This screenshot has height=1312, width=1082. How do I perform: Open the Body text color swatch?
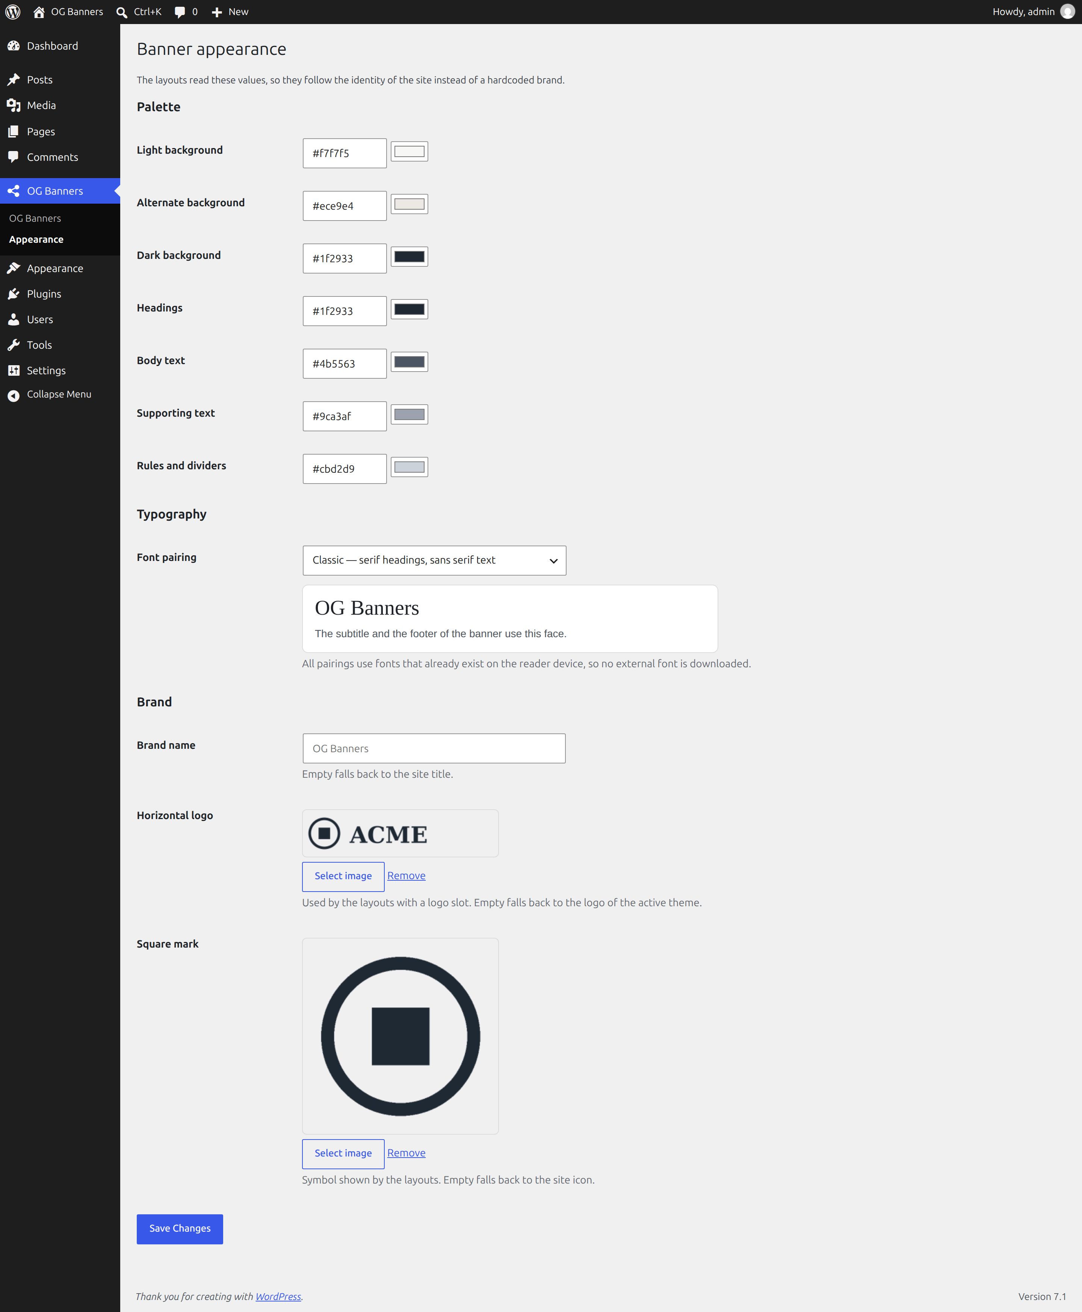pos(410,361)
